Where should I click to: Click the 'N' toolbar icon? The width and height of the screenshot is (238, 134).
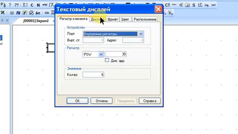(38, 5)
